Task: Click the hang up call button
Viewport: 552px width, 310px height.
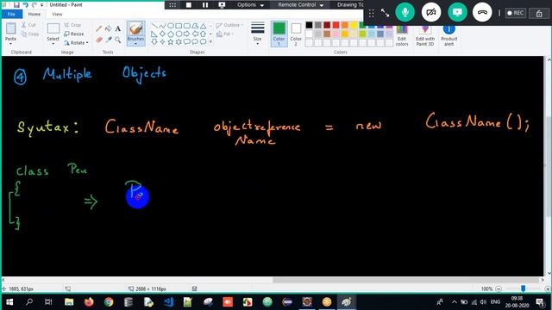Action: pos(482,12)
